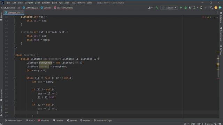Expand the profiler dropdown arrow
This screenshot has width=223, height=125.
pyautogui.click(x=198, y=8)
